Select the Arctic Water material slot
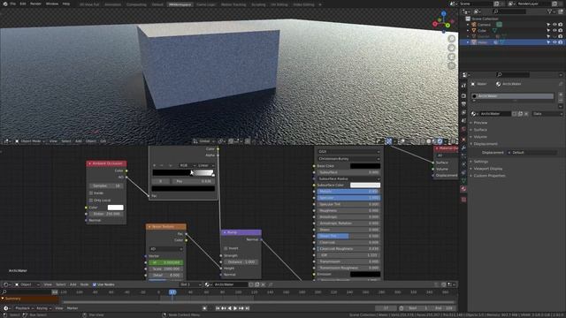This screenshot has height=318, width=566. click(512, 96)
